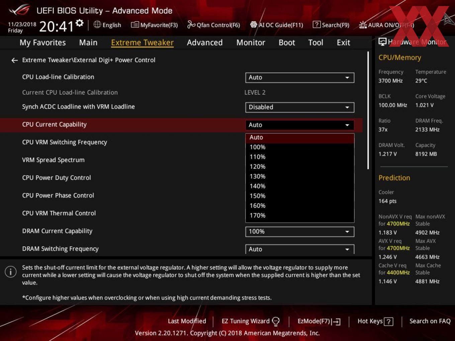Click the AURA light bulb icon
455x341 pixels.
pos(363,25)
